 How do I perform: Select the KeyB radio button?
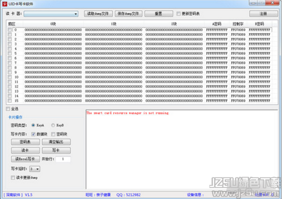pos(53,125)
